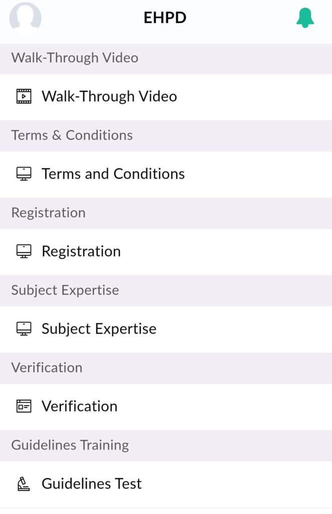
Task: Click the monitor icon next to Subject Expertise item
Action: pyautogui.click(x=24, y=329)
